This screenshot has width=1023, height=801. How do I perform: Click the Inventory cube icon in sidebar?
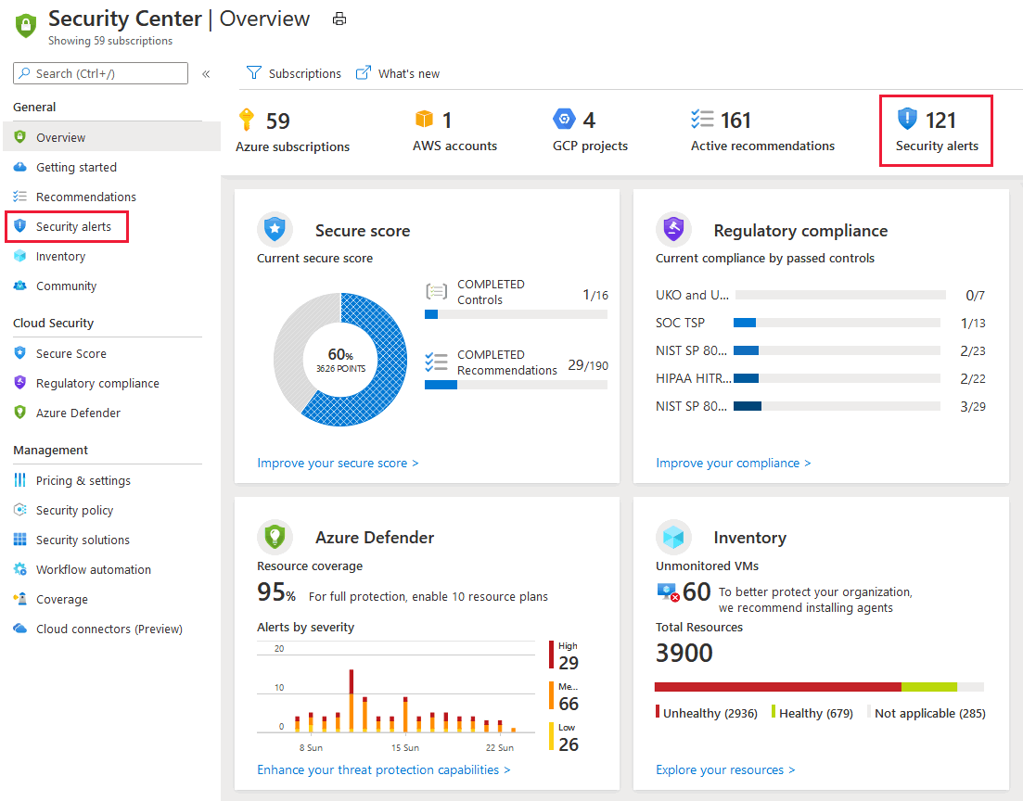click(x=20, y=256)
